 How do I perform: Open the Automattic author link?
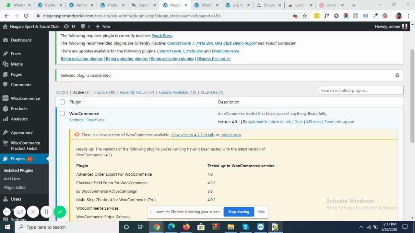pyautogui.click(x=258, y=122)
